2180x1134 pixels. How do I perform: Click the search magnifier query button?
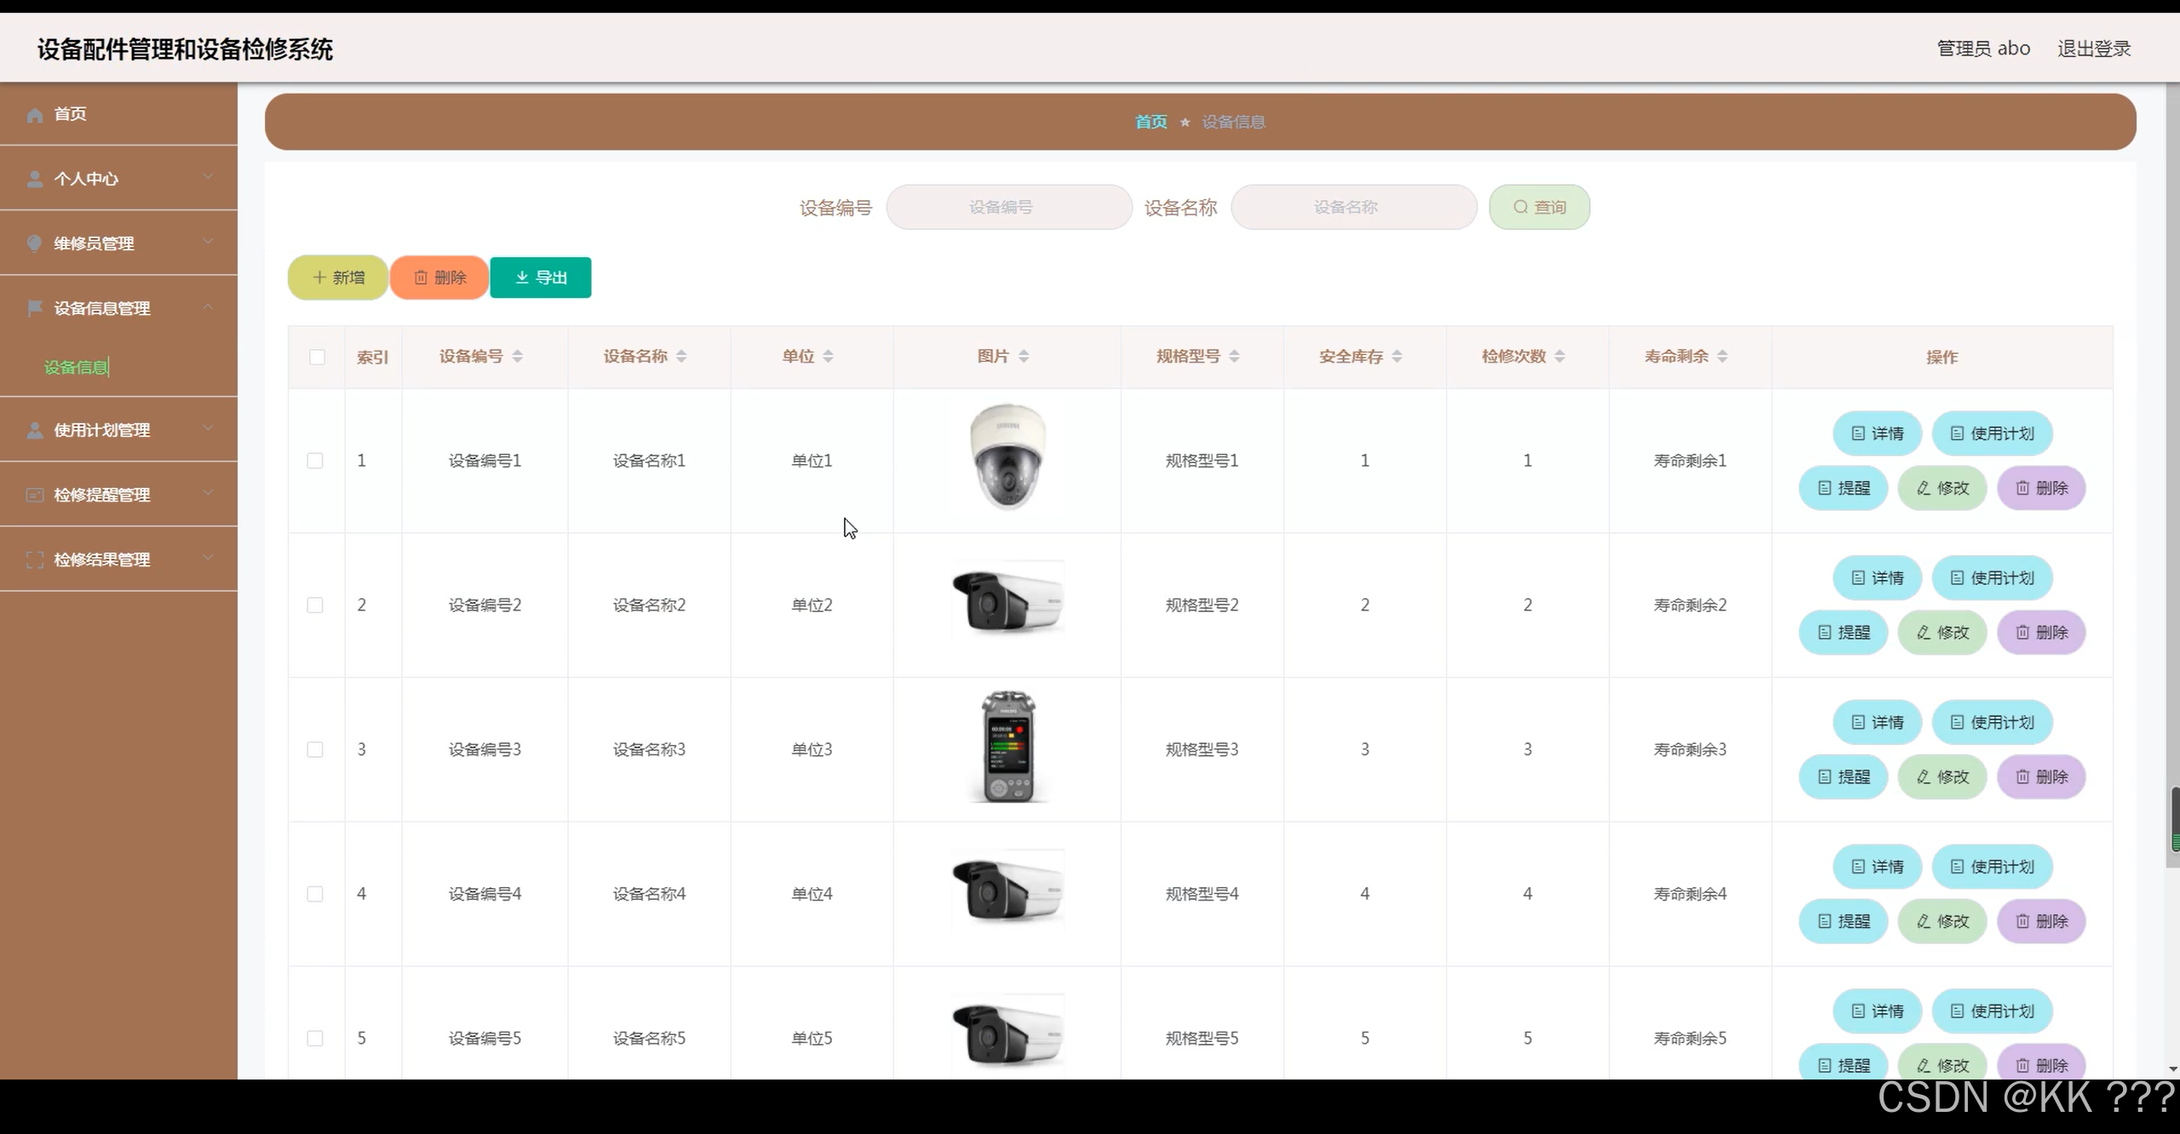(x=1539, y=207)
